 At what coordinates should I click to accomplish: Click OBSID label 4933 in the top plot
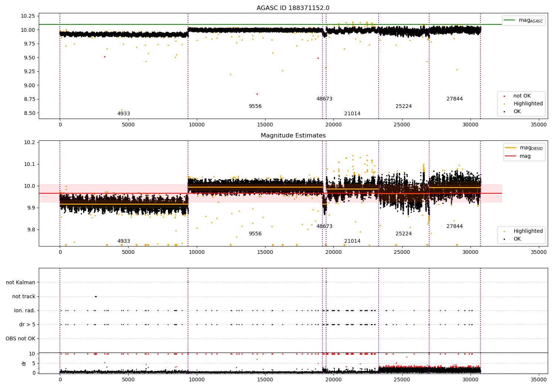pos(124,114)
